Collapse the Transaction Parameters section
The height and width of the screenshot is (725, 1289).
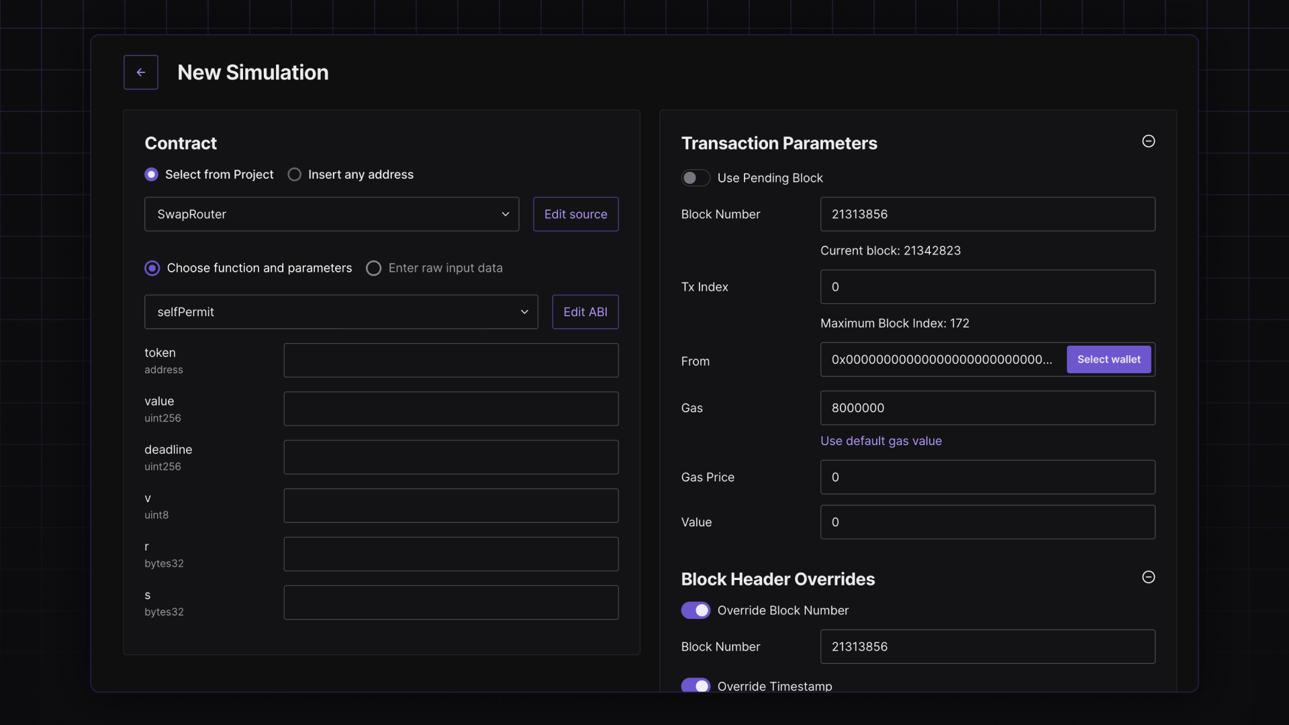pyautogui.click(x=1148, y=141)
